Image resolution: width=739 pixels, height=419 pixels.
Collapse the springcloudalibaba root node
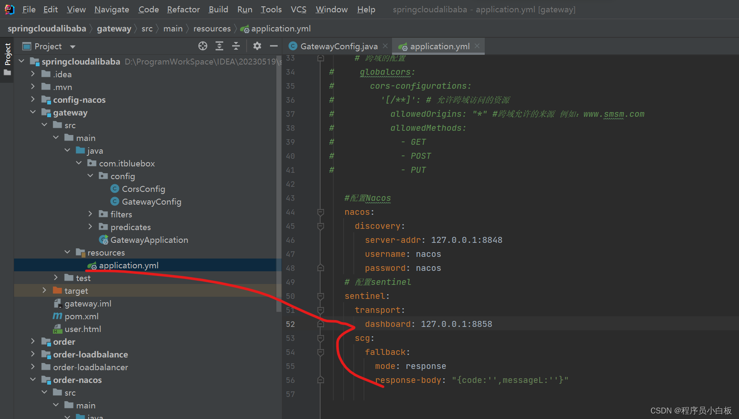tap(22, 61)
